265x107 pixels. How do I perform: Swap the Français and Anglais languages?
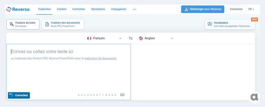pyautogui.click(x=131, y=38)
